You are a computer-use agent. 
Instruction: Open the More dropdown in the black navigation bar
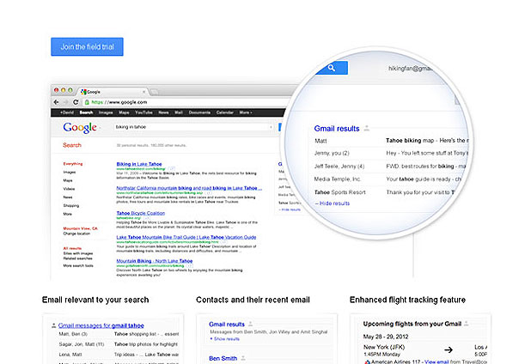(x=245, y=112)
